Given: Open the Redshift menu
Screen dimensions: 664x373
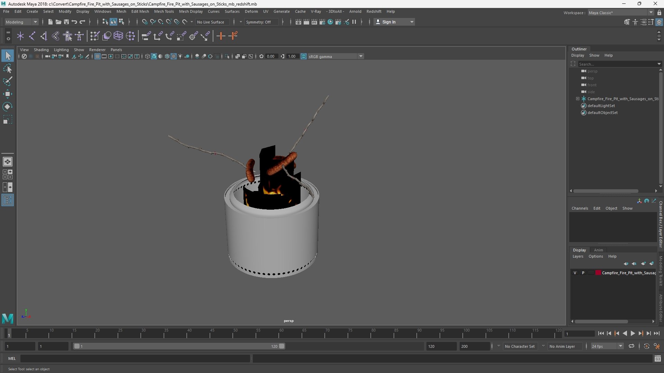Looking at the screenshot, I should pos(374,11).
